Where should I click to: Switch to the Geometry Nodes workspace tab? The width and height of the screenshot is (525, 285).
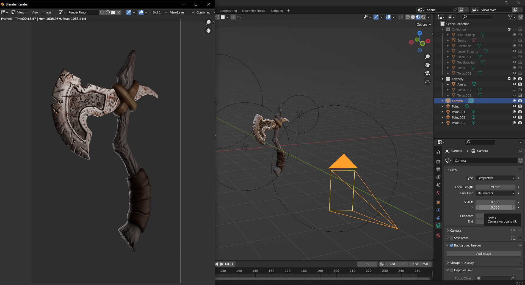click(253, 11)
